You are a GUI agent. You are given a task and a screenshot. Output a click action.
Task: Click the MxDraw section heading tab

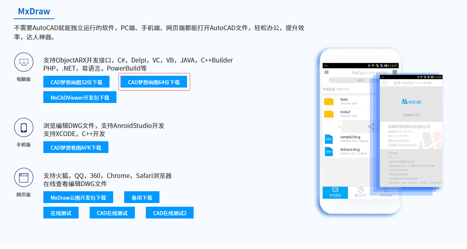[x=34, y=11]
